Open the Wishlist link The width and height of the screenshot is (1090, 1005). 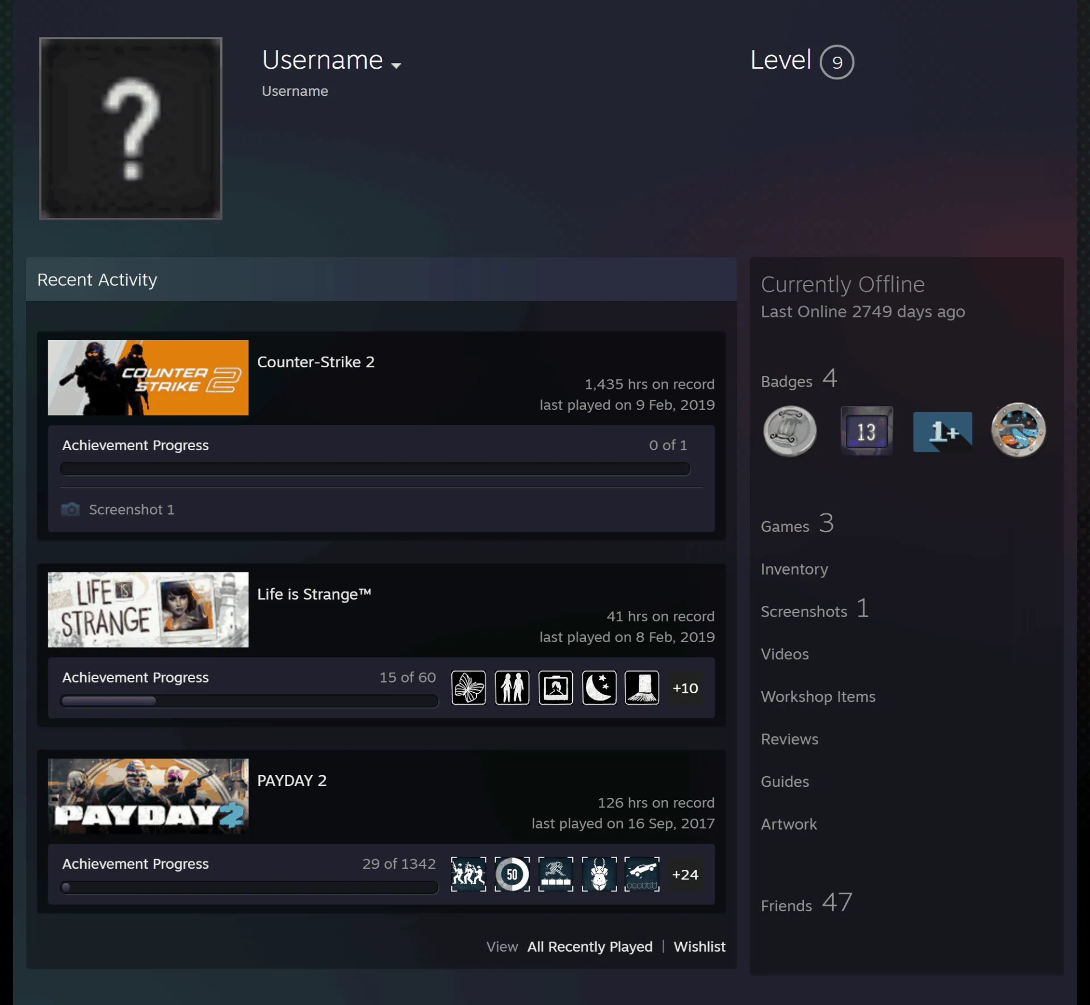pos(699,947)
